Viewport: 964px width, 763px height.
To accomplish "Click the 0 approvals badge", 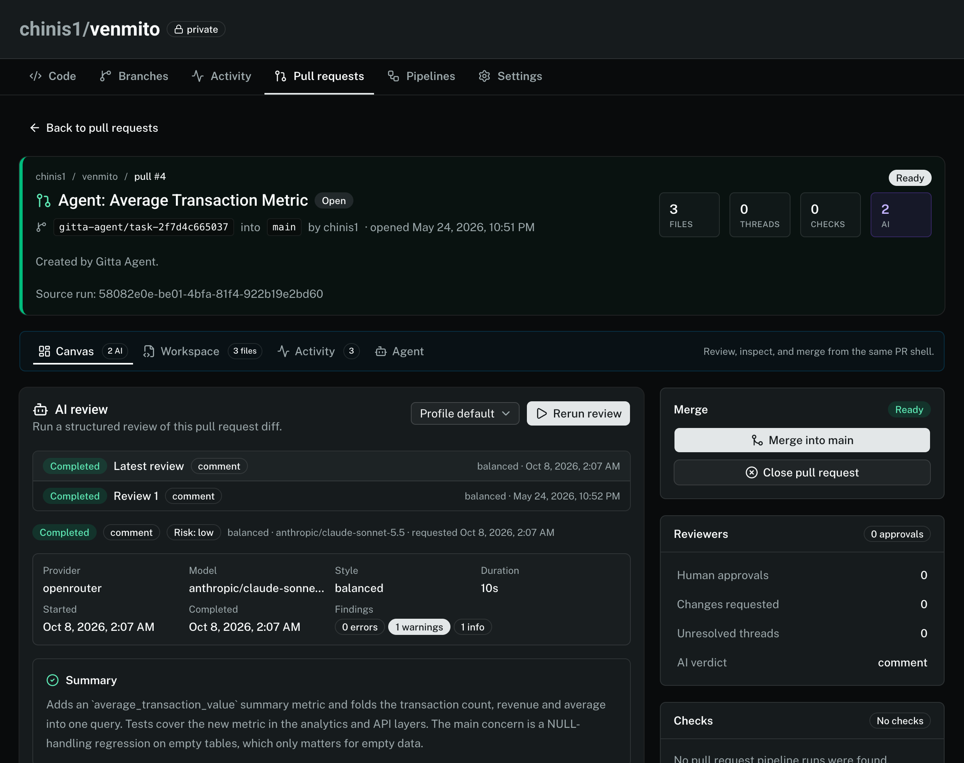I will [x=897, y=534].
